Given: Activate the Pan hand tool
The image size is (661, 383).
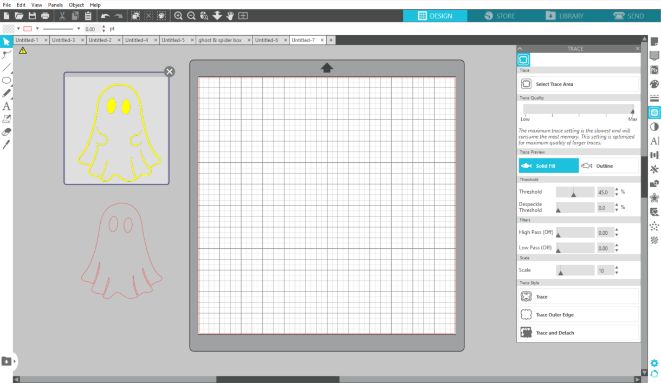Looking at the screenshot, I should [230, 16].
